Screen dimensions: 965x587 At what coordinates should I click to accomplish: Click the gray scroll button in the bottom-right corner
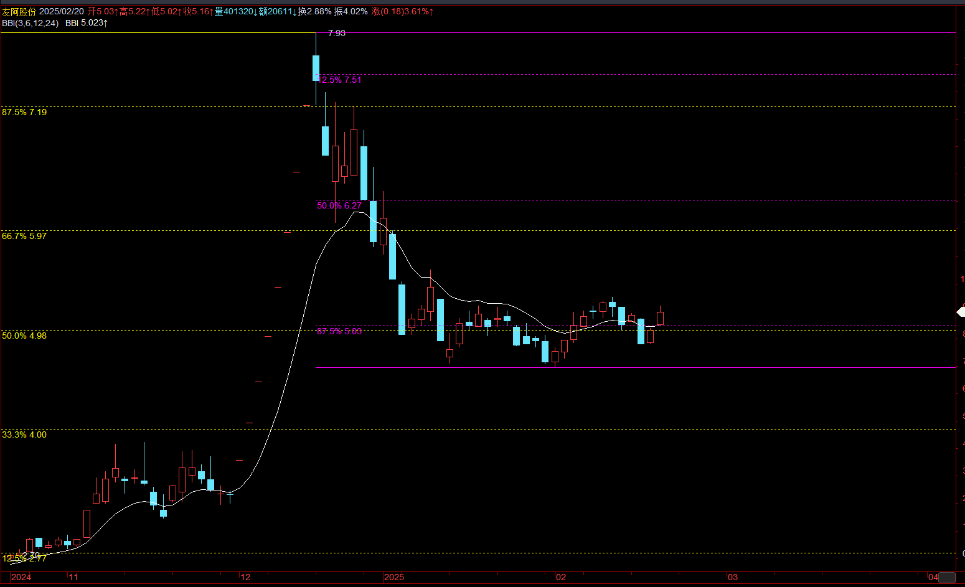pyautogui.click(x=946, y=578)
